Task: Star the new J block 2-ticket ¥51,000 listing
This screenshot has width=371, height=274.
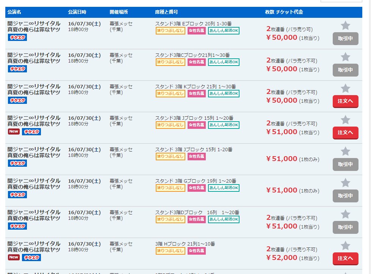Action: 346,120
